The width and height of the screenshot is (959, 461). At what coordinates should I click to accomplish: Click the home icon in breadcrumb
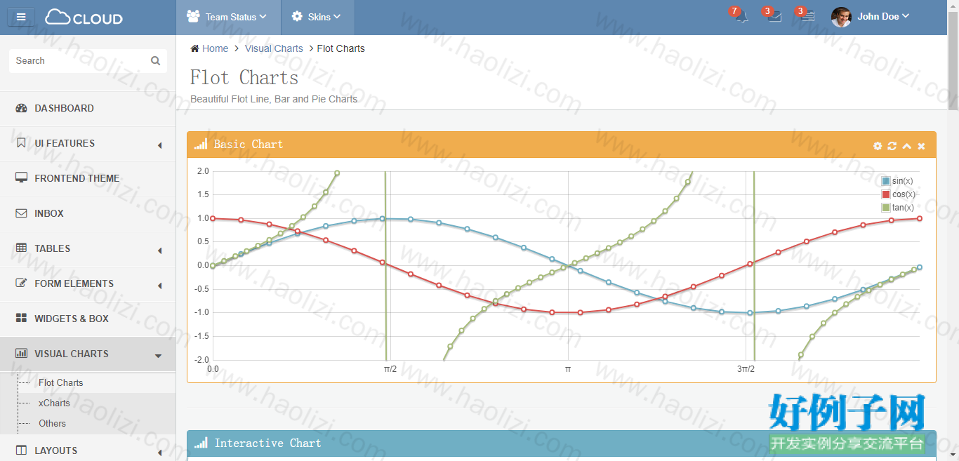(194, 48)
